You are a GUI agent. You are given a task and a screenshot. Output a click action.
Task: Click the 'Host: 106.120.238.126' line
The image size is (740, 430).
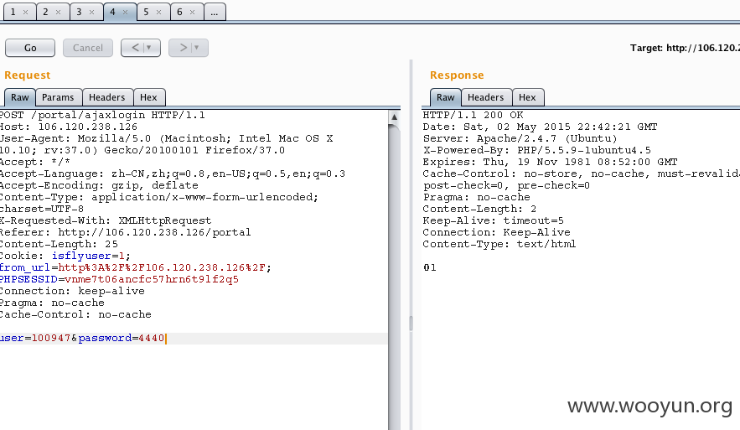tap(69, 127)
